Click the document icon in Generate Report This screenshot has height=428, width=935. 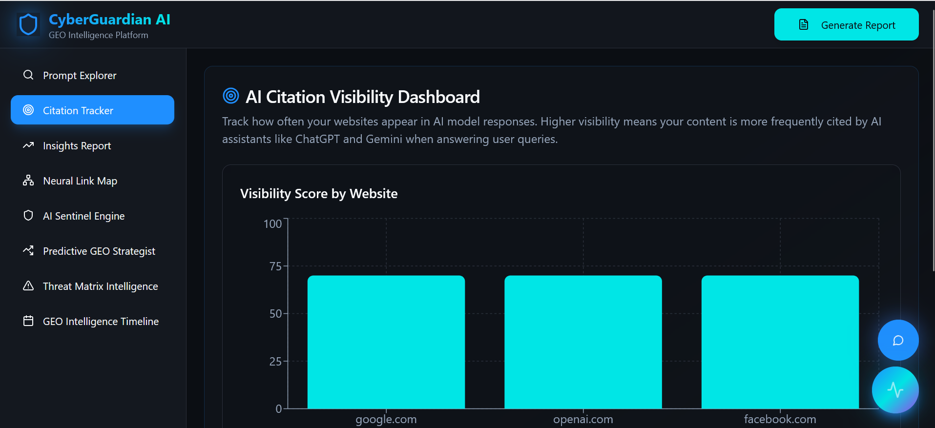click(804, 24)
